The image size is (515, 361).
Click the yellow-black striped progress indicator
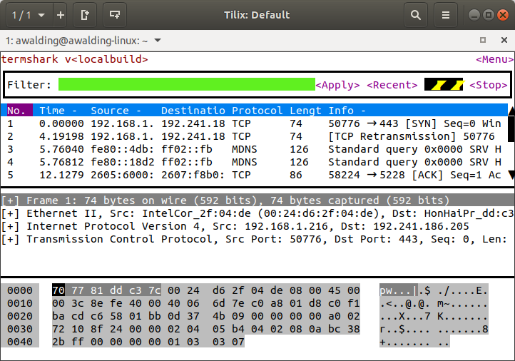coord(443,85)
